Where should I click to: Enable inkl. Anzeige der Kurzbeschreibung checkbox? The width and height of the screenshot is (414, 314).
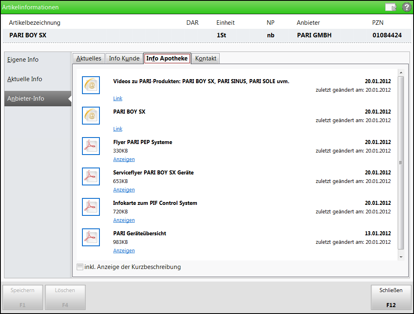(x=80, y=267)
